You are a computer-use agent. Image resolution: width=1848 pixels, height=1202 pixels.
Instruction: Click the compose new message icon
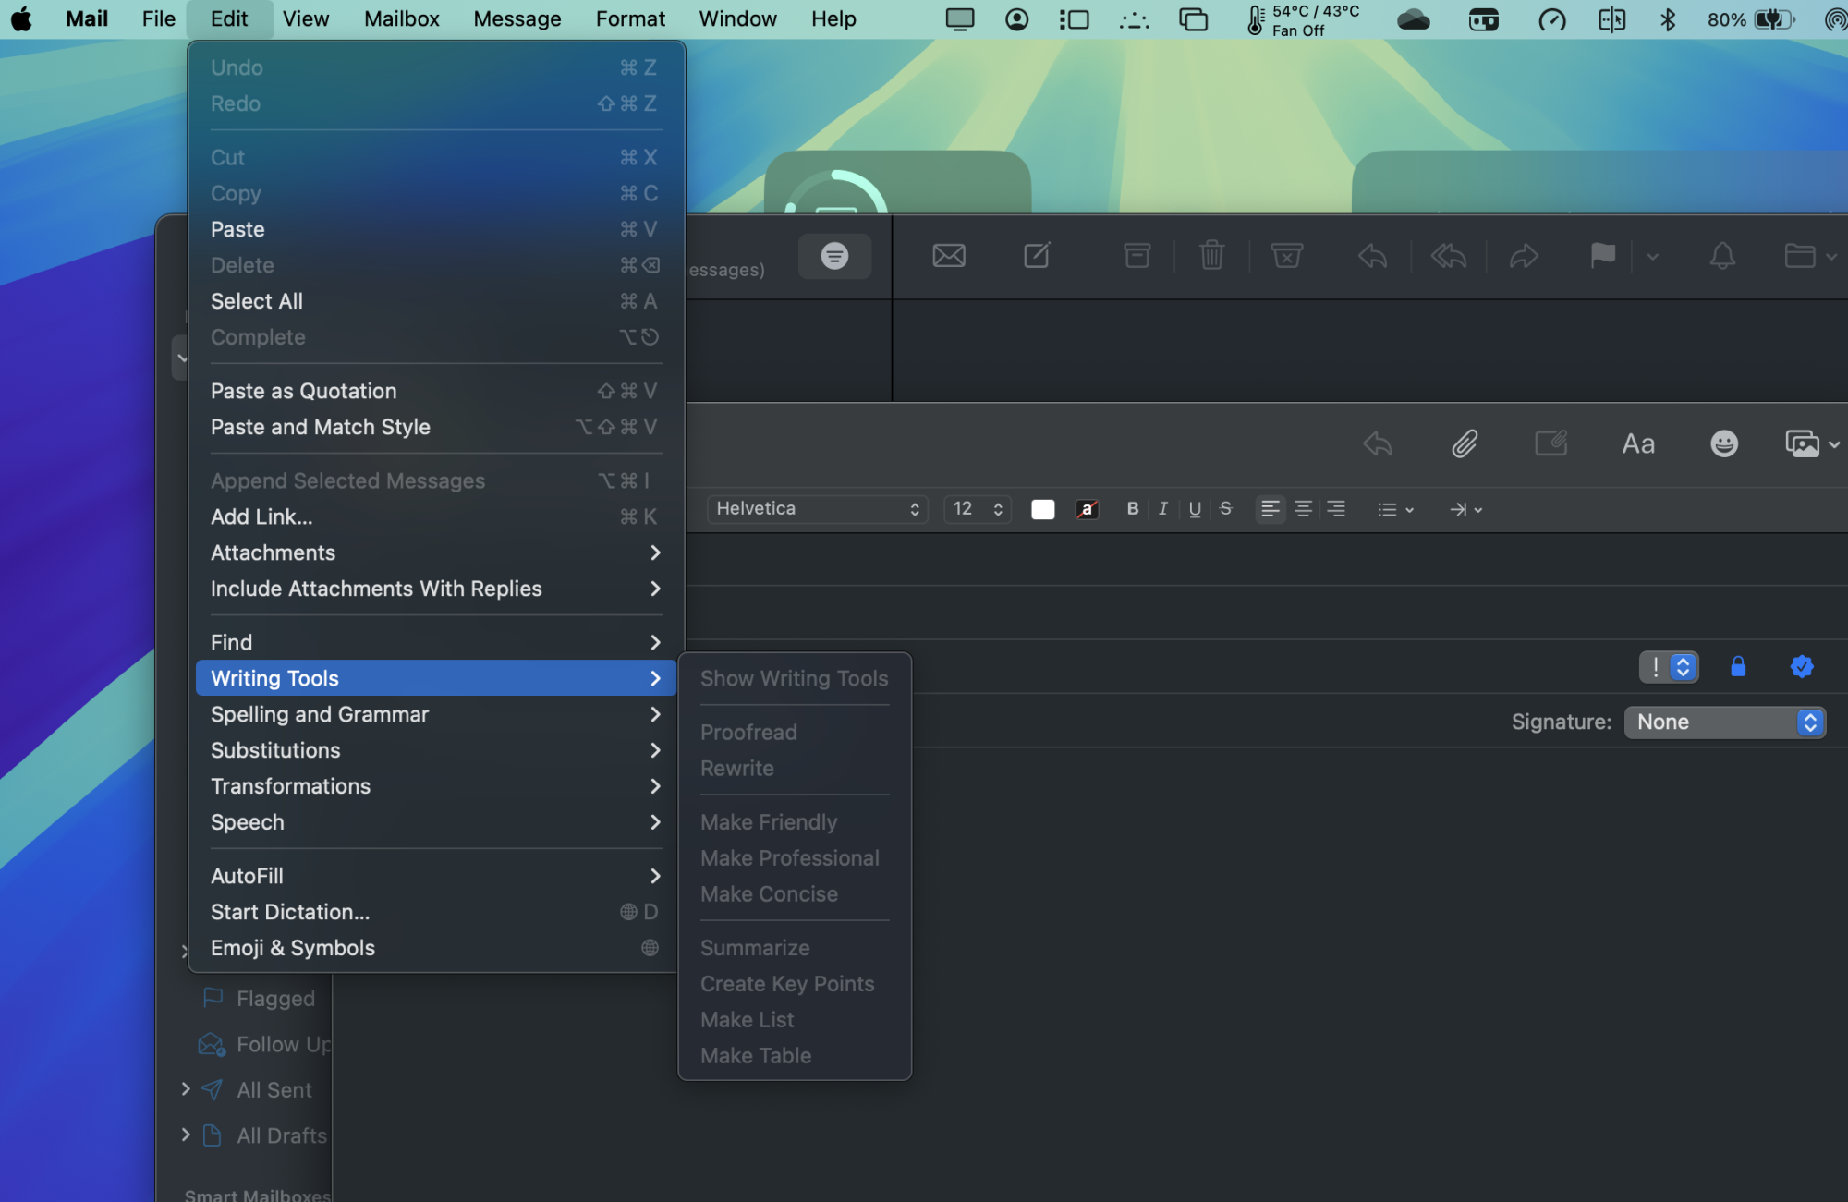tap(1037, 255)
